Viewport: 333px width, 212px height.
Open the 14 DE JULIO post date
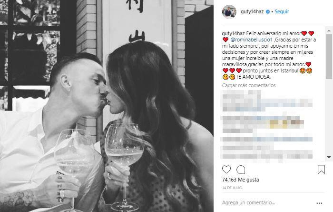tap(232, 188)
